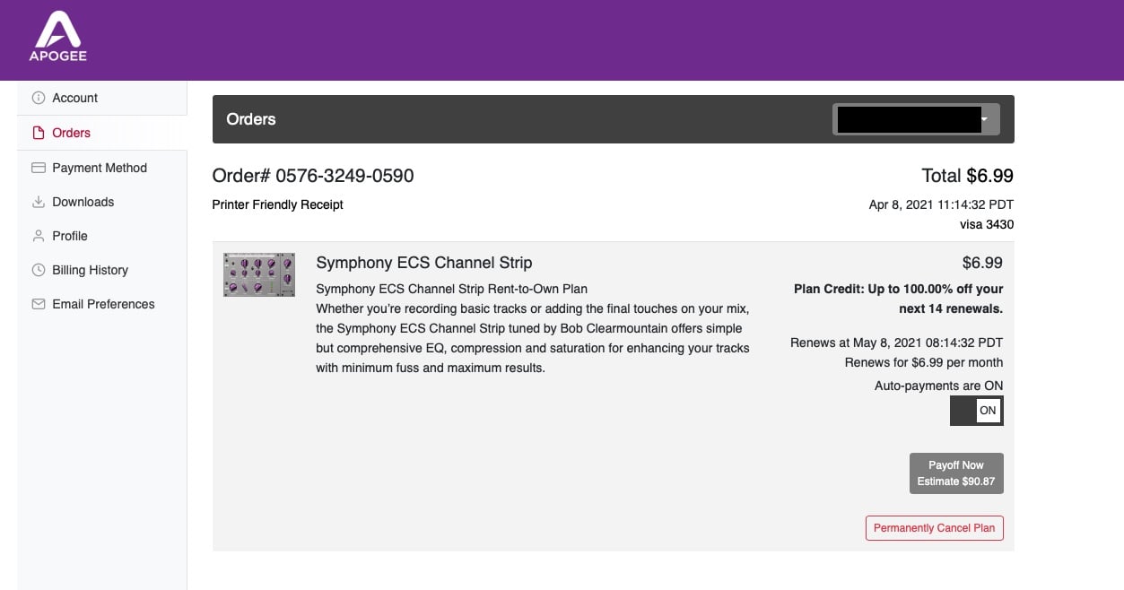Open Downloads via the download icon

(x=38, y=201)
